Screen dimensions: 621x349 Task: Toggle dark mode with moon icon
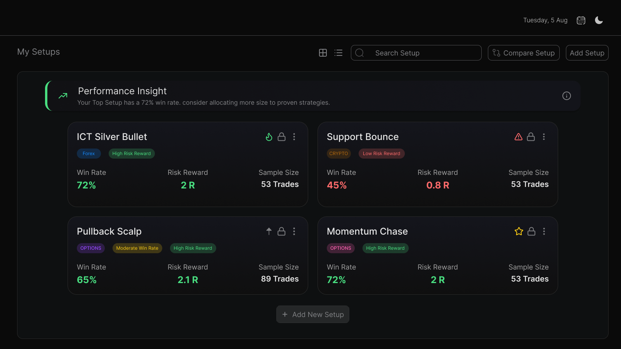click(x=599, y=21)
